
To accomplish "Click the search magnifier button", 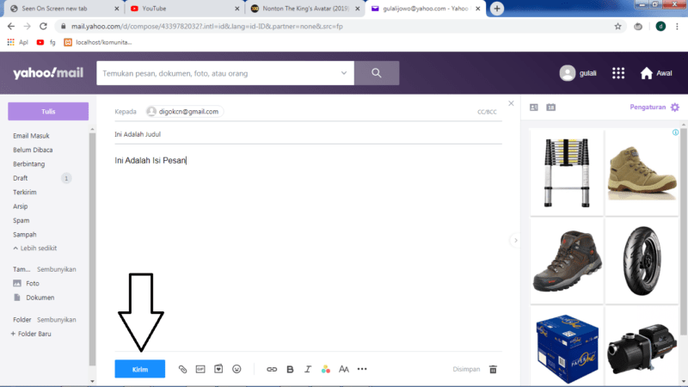I will (377, 73).
